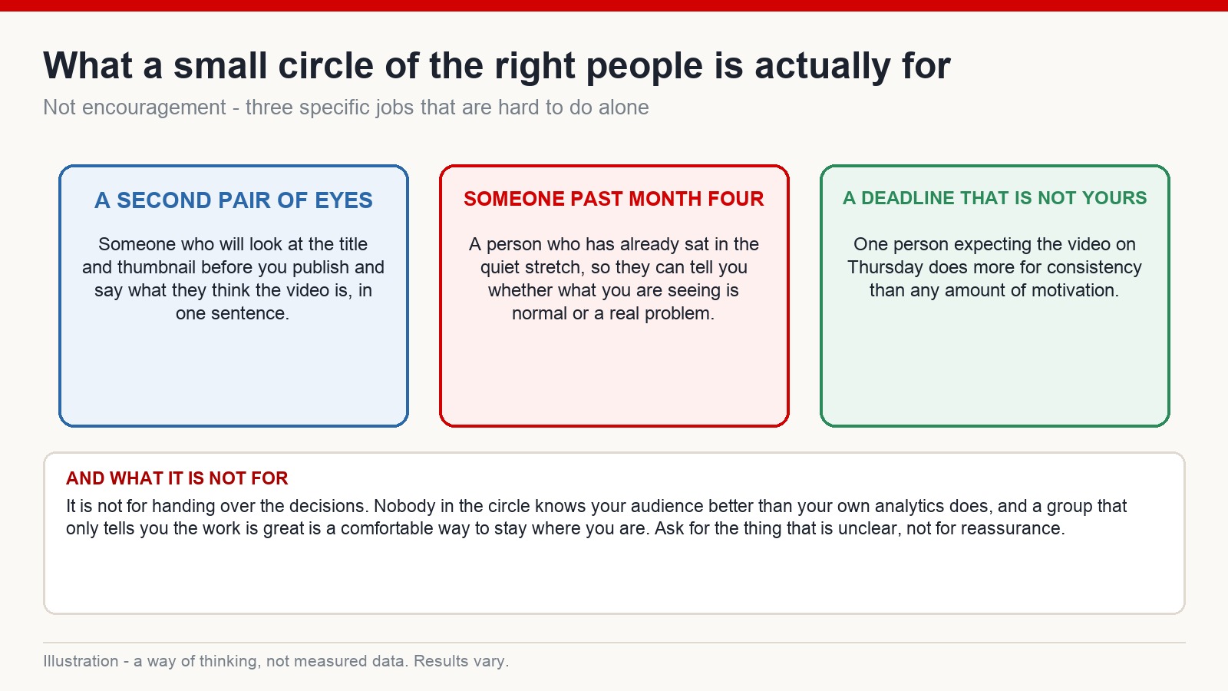The width and height of the screenshot is (1228, 691).
Task: Select the blue bordered card box
Action: point(233,296)
